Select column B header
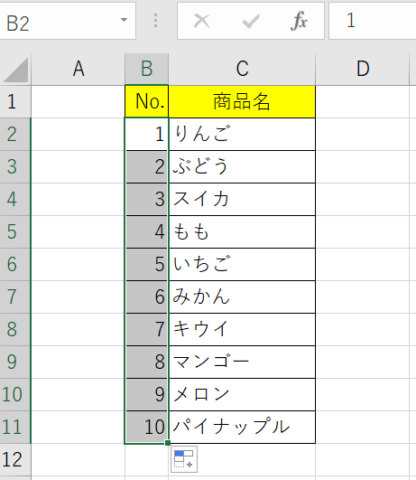 (147, 69)
